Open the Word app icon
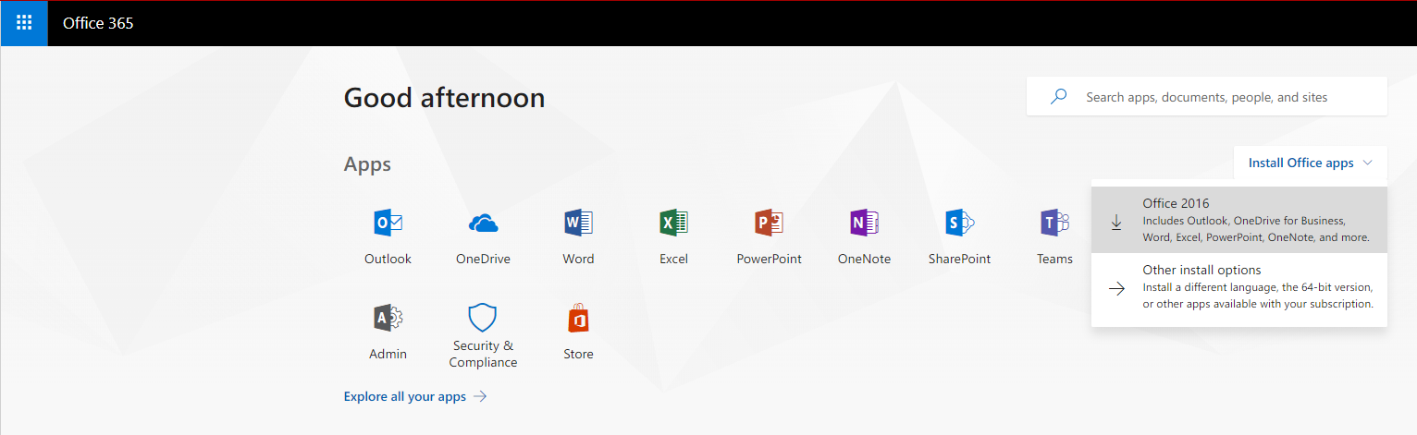The width and height of the screenshot is (1417, 435). (578, 224)
